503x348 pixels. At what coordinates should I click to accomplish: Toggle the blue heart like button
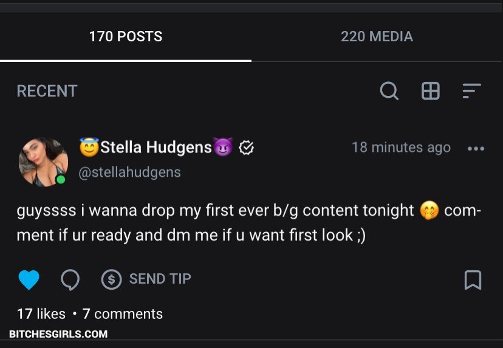click(29, 279)
